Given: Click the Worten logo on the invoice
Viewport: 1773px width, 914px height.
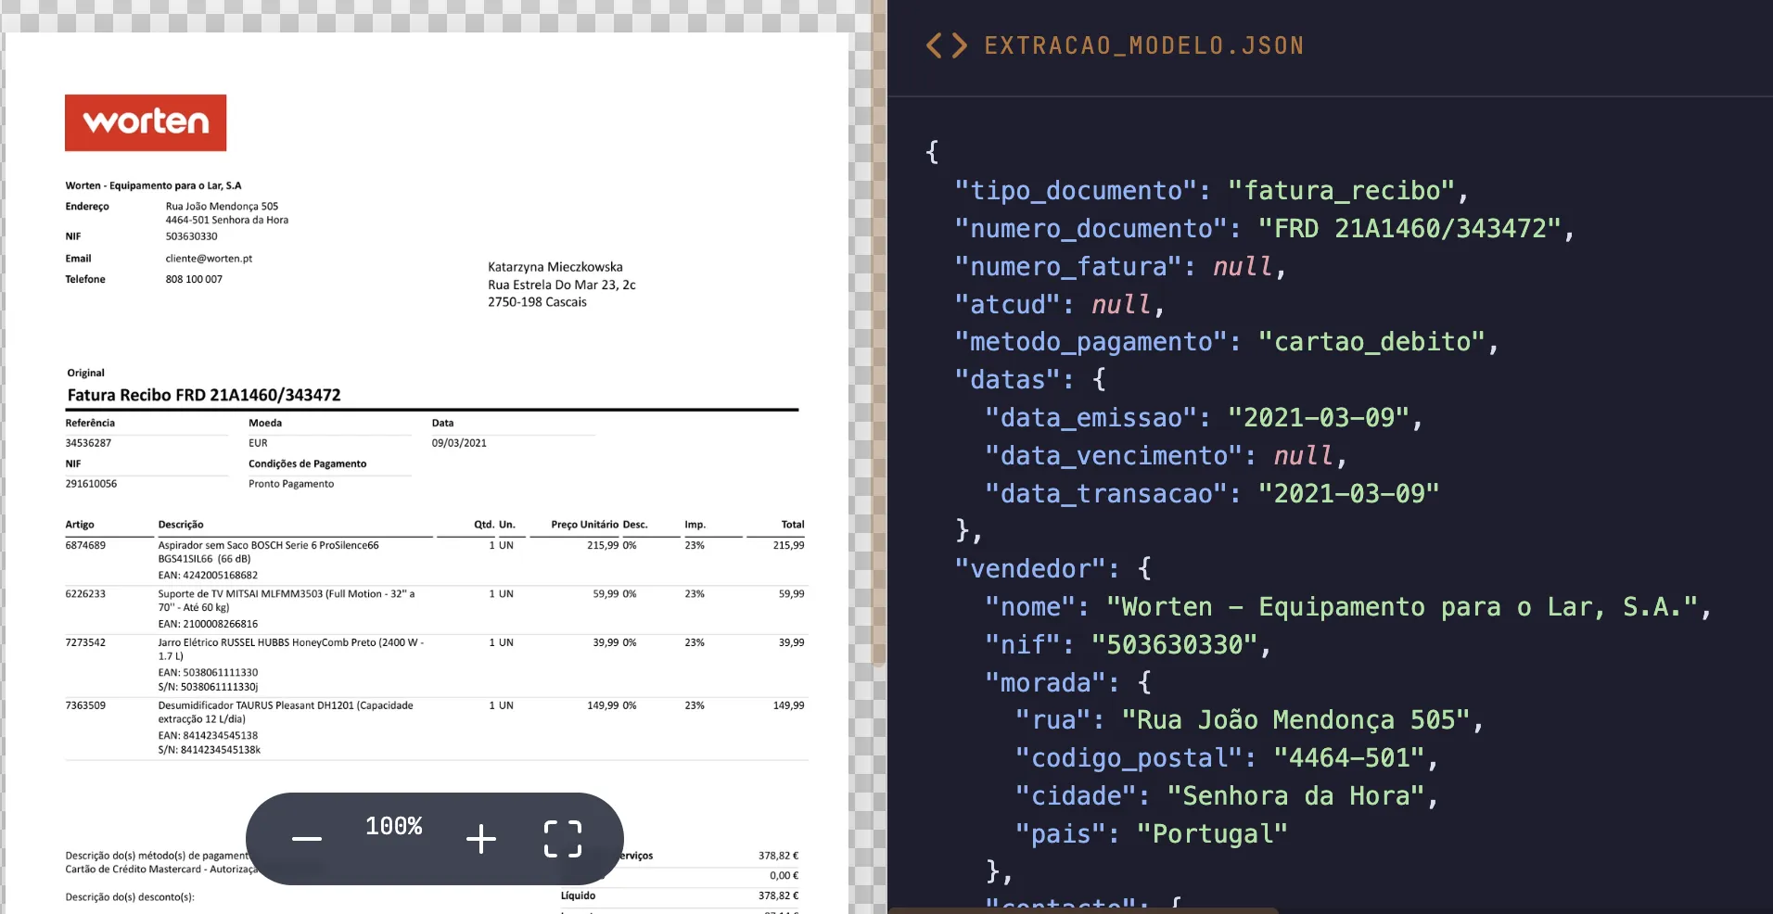Looking at the screenshot, I should pos(145,121).
